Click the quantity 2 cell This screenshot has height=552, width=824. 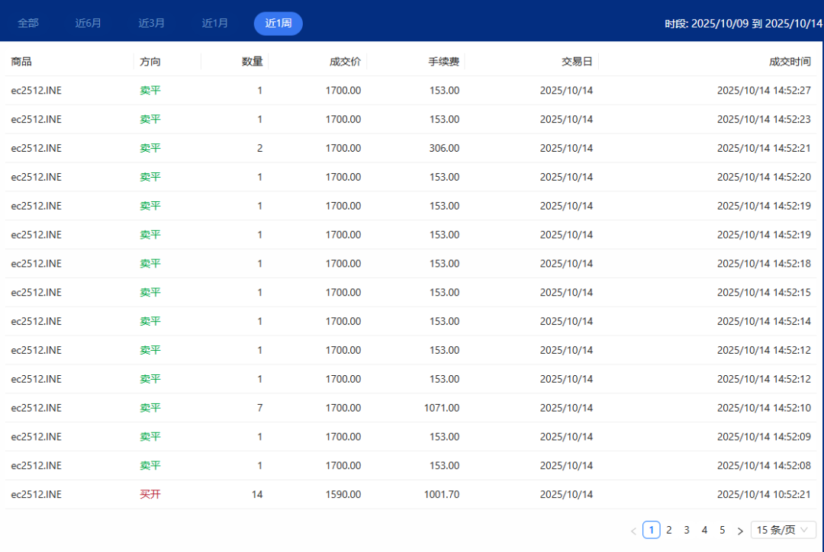click(x=259, y=148)
